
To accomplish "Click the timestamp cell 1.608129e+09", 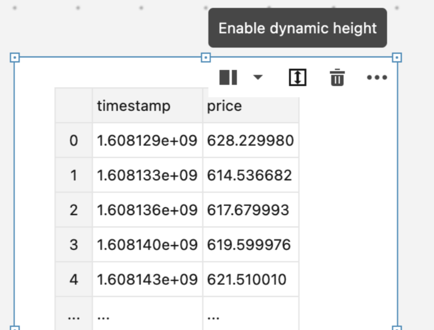I will (x=147, y=141).
